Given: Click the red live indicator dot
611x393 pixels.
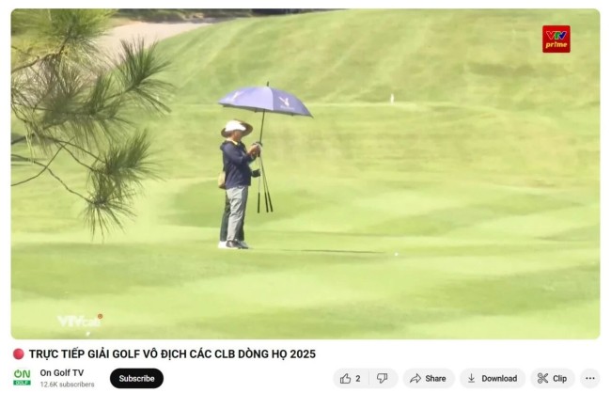Looking at the screenshot, I should point(18,354).
